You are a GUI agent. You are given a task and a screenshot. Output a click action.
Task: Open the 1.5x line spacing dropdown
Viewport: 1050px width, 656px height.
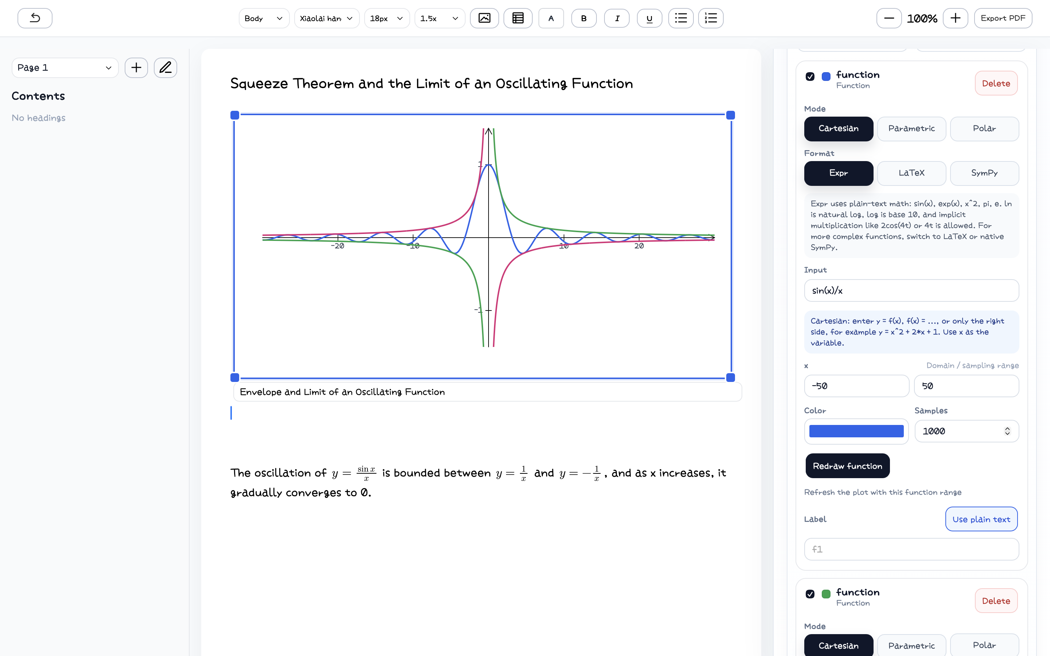coord(440,18)
